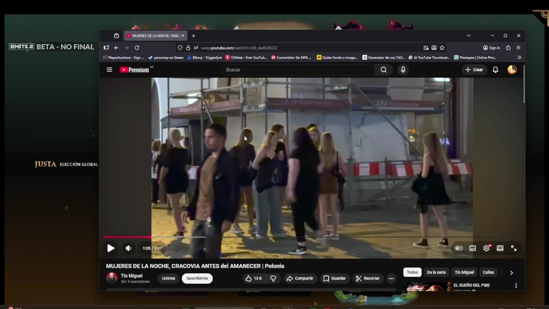Switch to theater mode
Viewport: 549px width, 309px height.
500,248
